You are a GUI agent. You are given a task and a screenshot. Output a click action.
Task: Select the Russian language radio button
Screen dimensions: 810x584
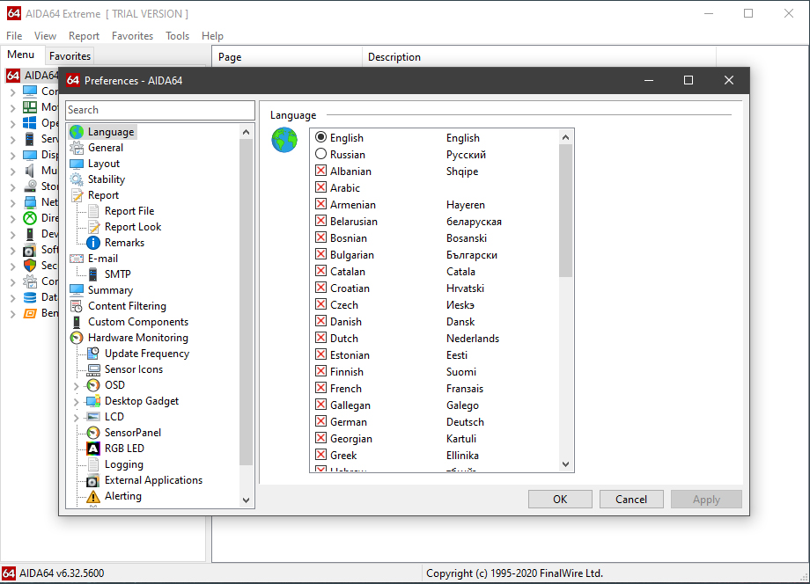pyautogui.click(x=320, y=154)
